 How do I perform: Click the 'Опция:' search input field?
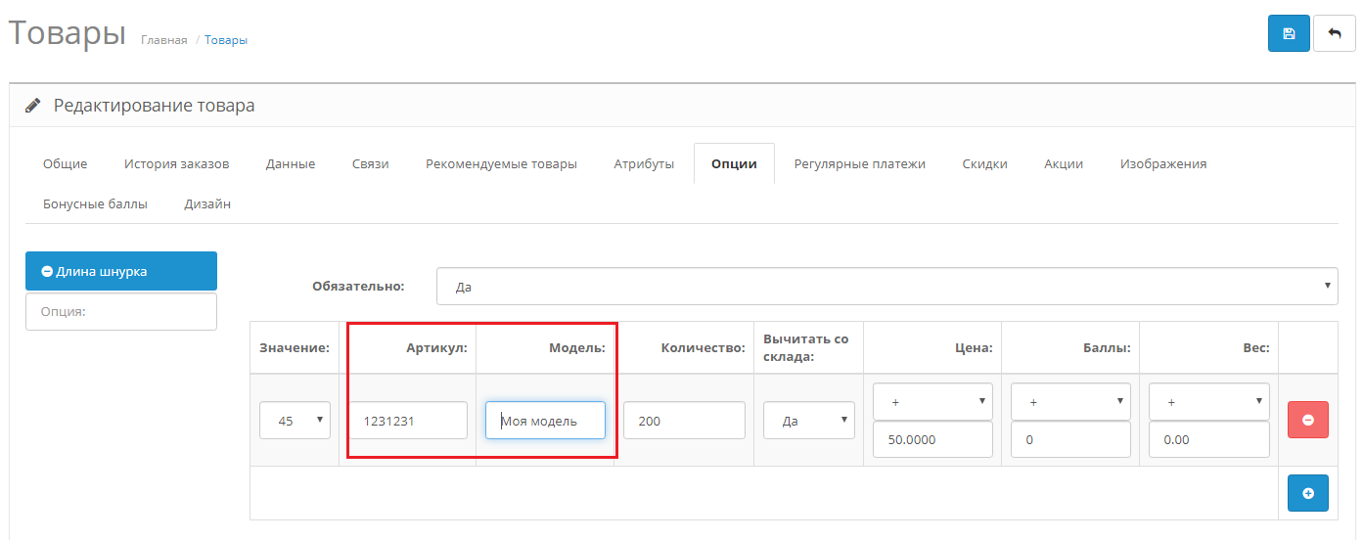coord(120,311)
